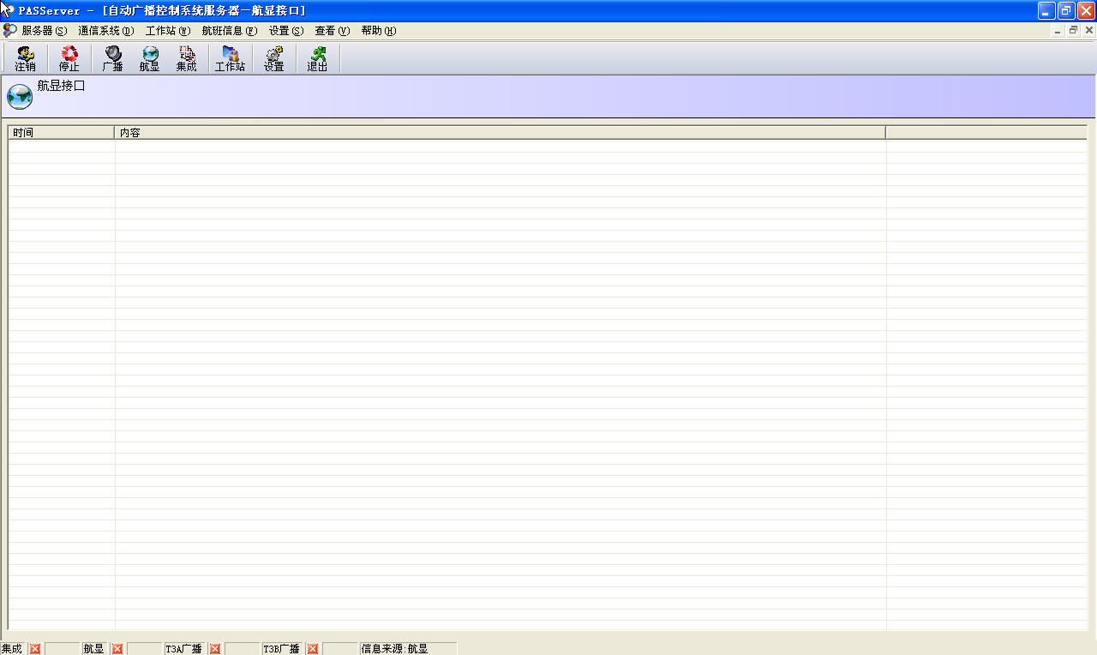Click the red X status next to T3B广播
This screenshot has height=655, width=1097.
[x=313, y=649]
